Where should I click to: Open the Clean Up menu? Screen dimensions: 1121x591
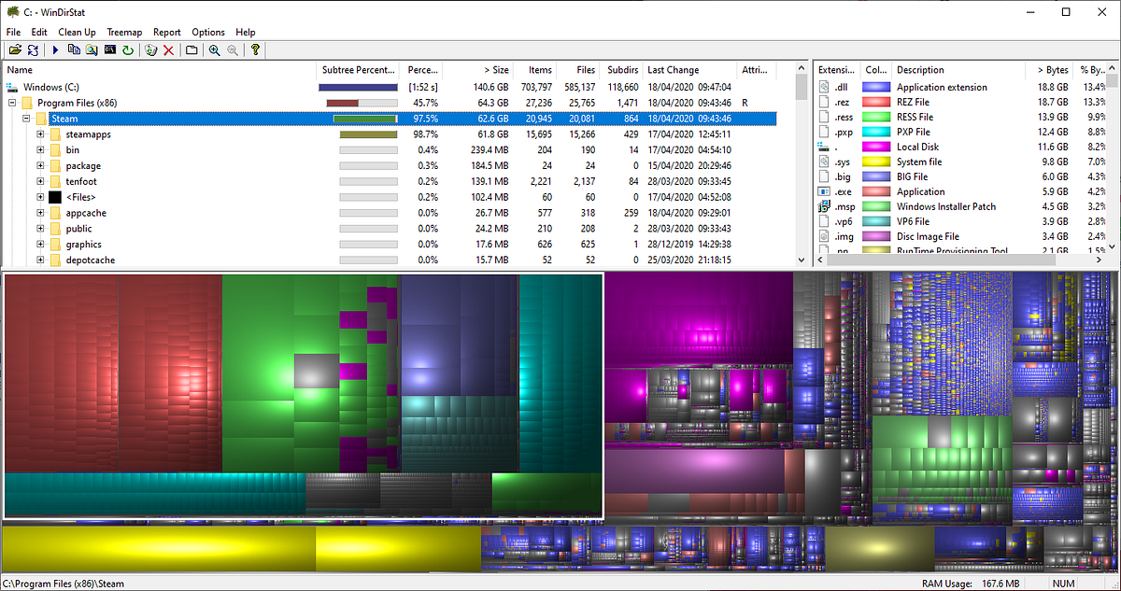tap(77, 32)
